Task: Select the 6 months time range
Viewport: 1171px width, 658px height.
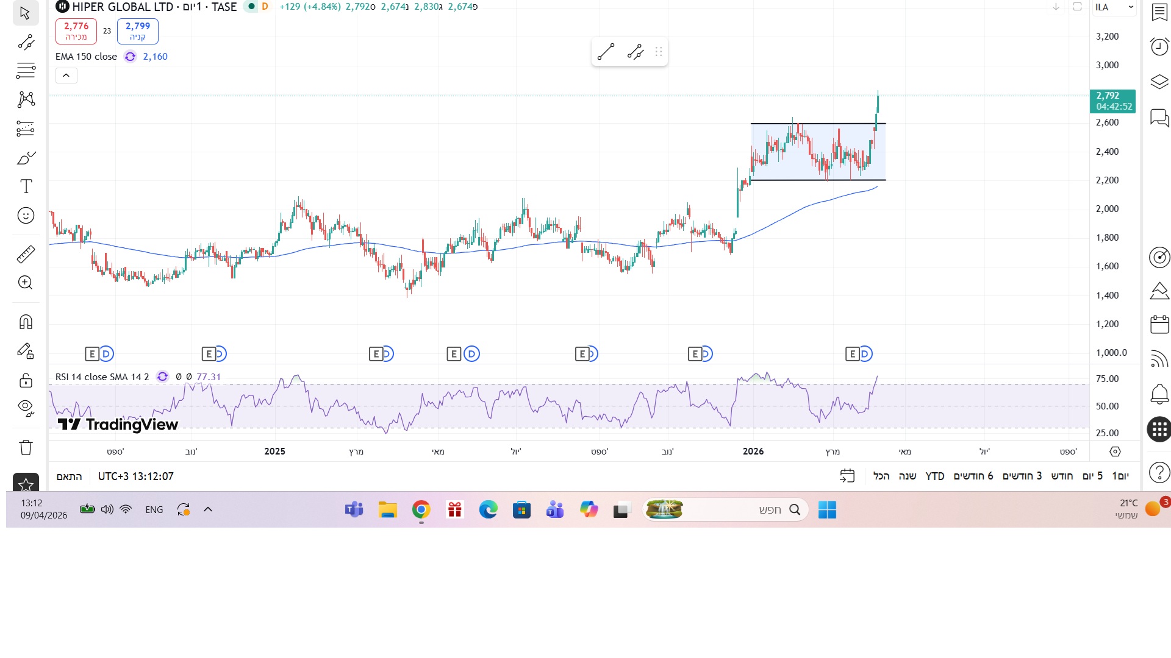Action: (x=973, y=476)
